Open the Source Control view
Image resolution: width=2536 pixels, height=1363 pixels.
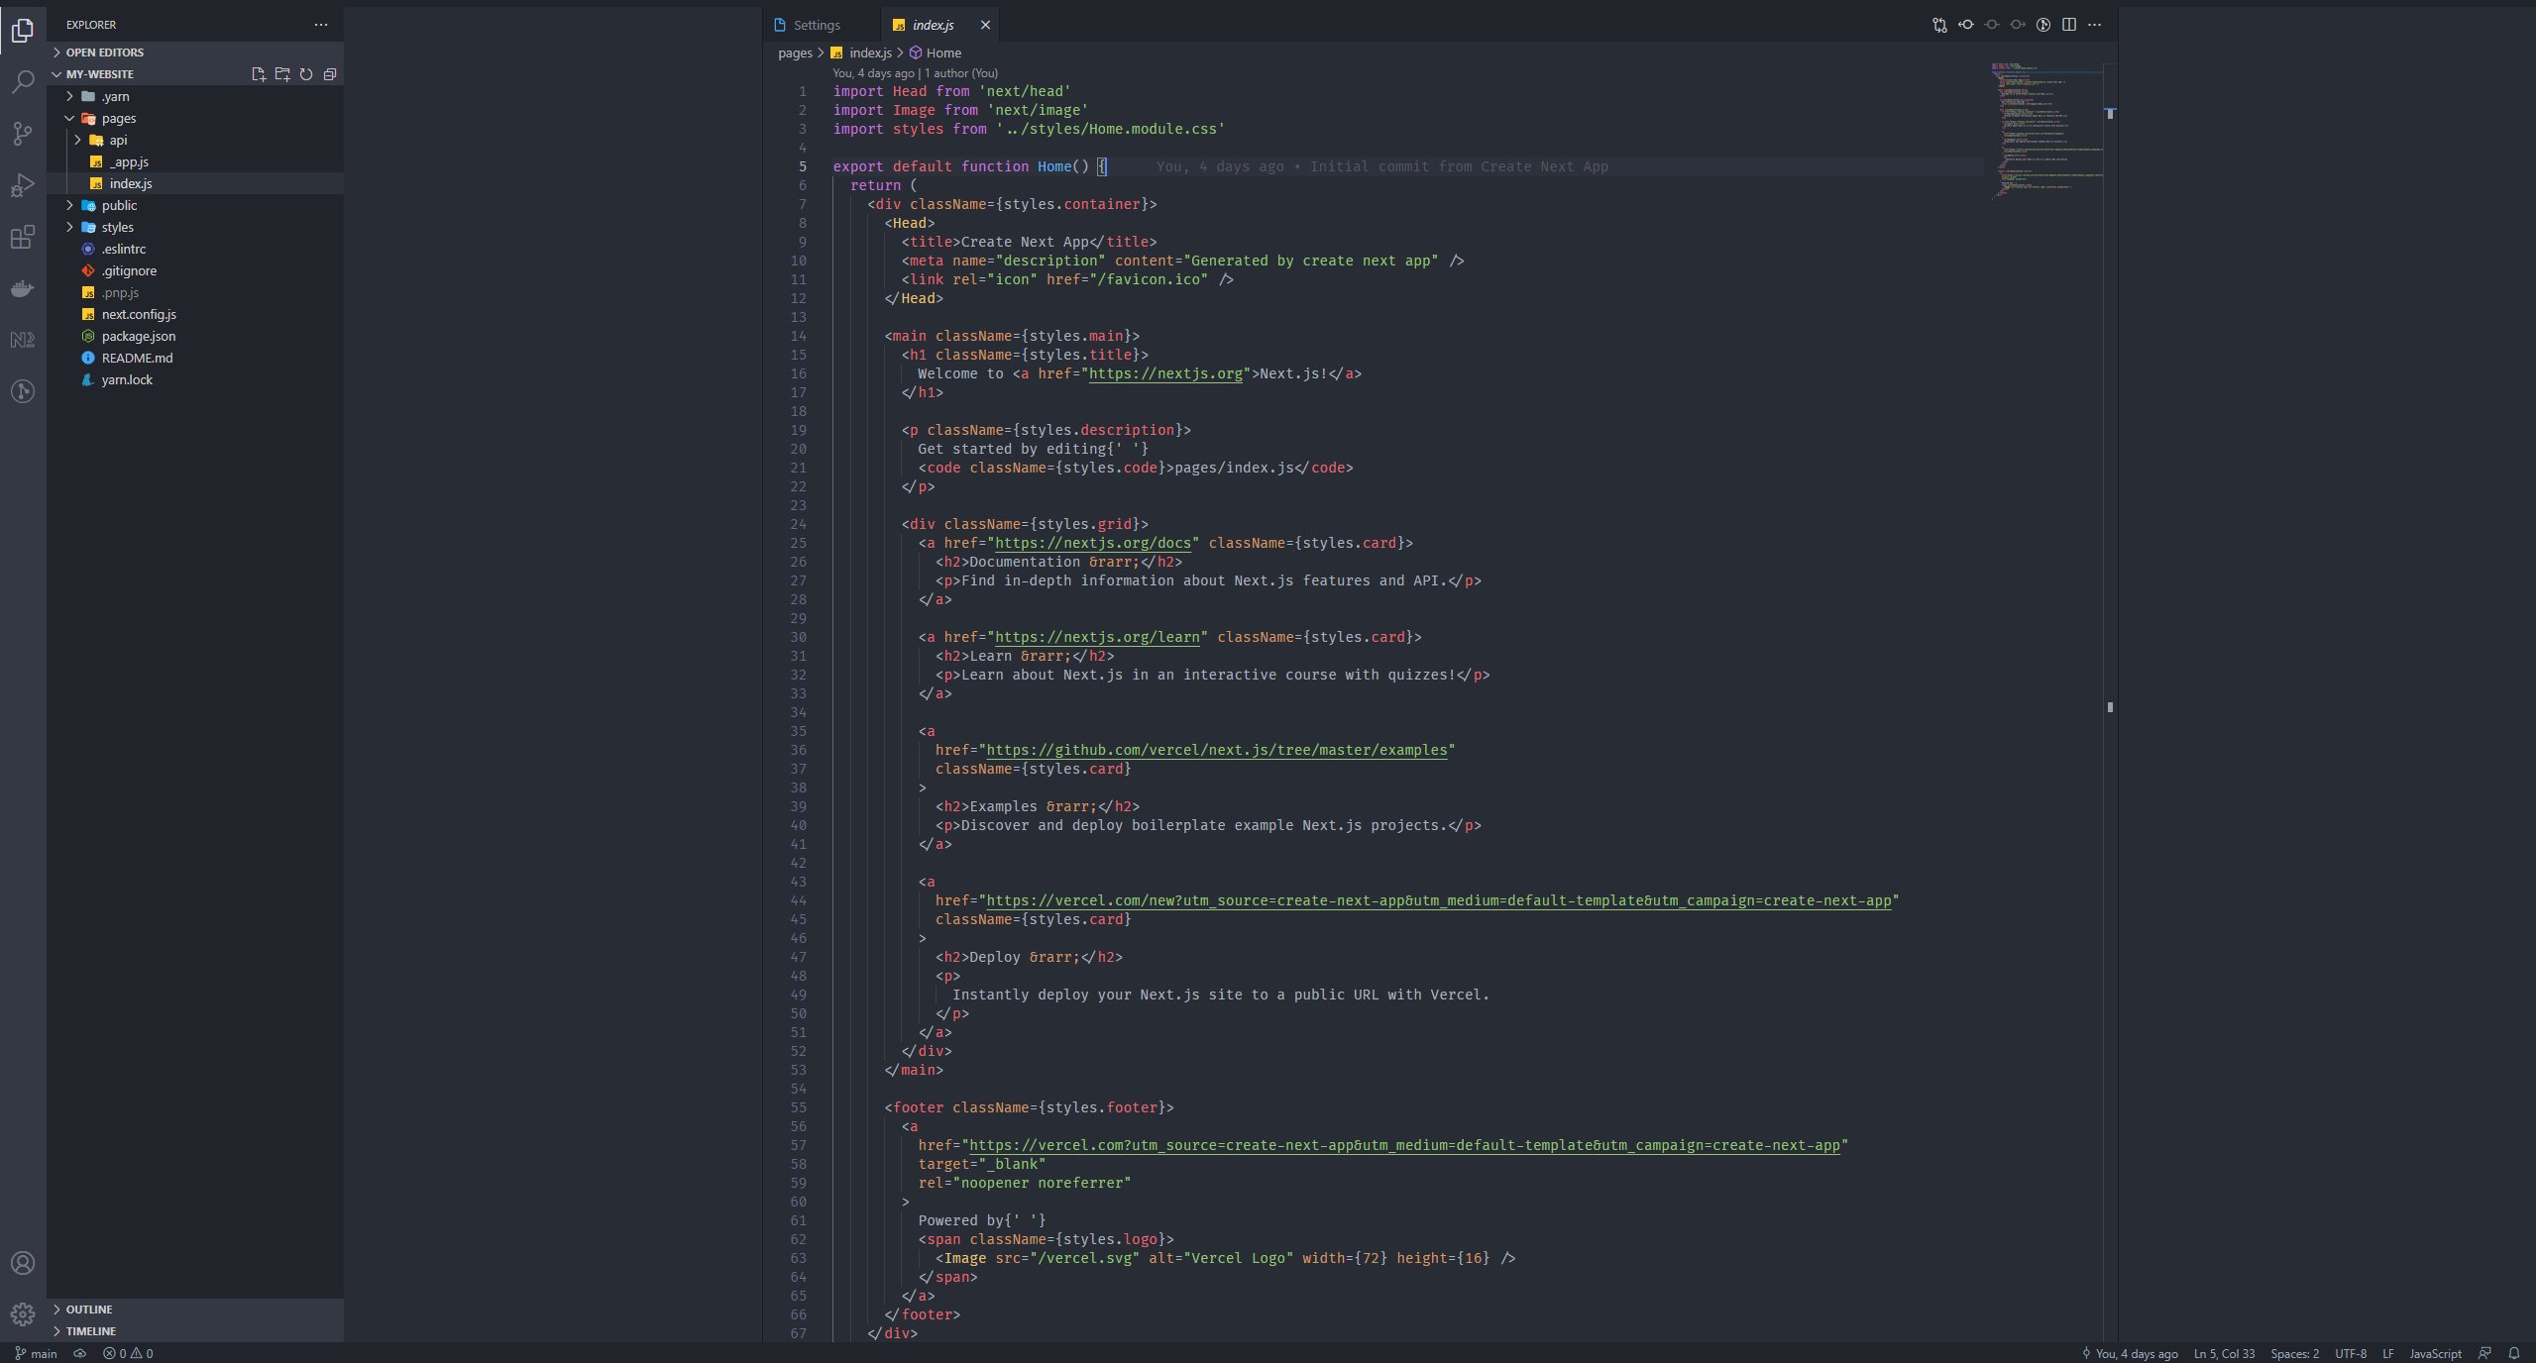pos(23,133)
